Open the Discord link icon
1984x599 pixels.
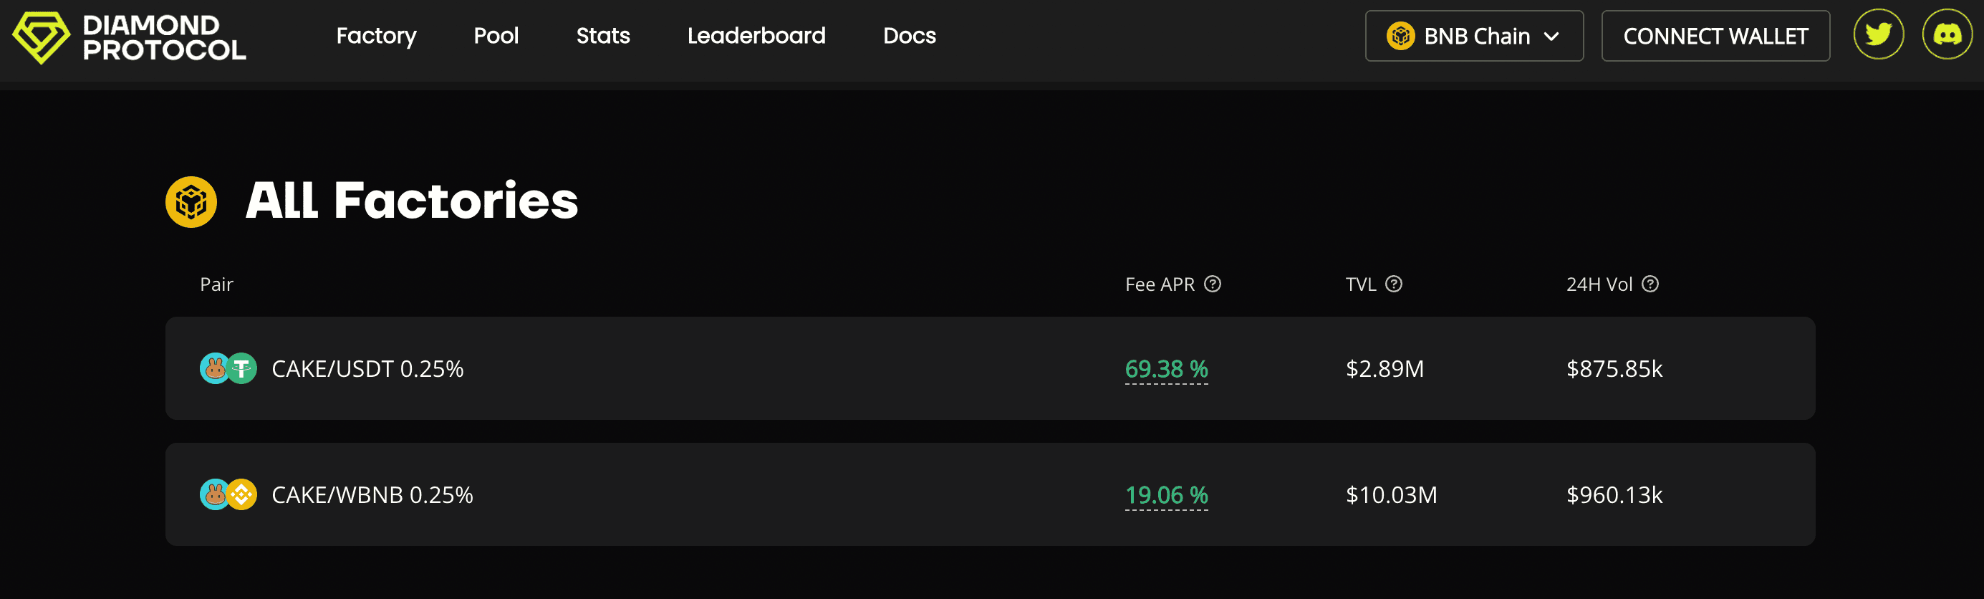(x=1946, y=34)
